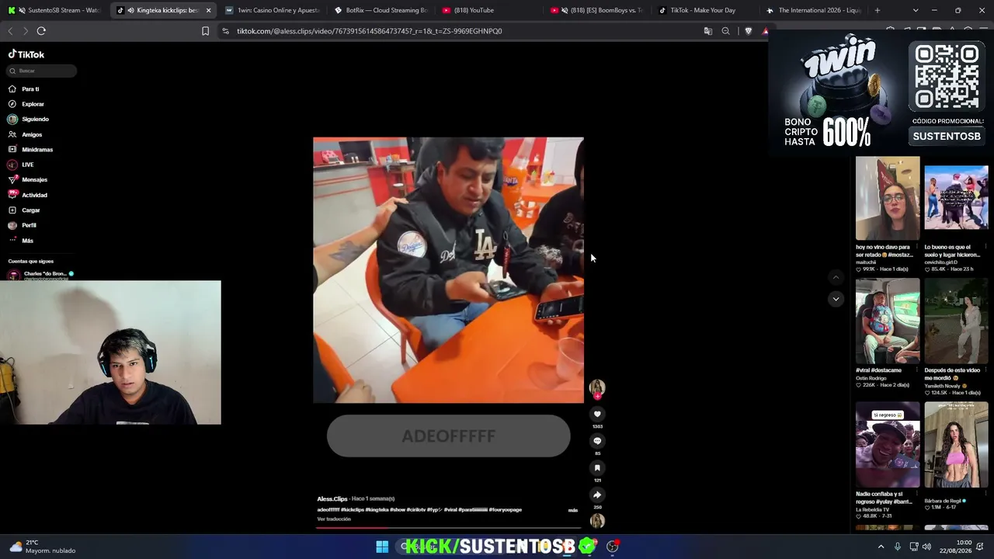Open 'Después de este video me mordió' thumbnail
Viewport: 994px width, 559px height.
(x=956, y=321)
